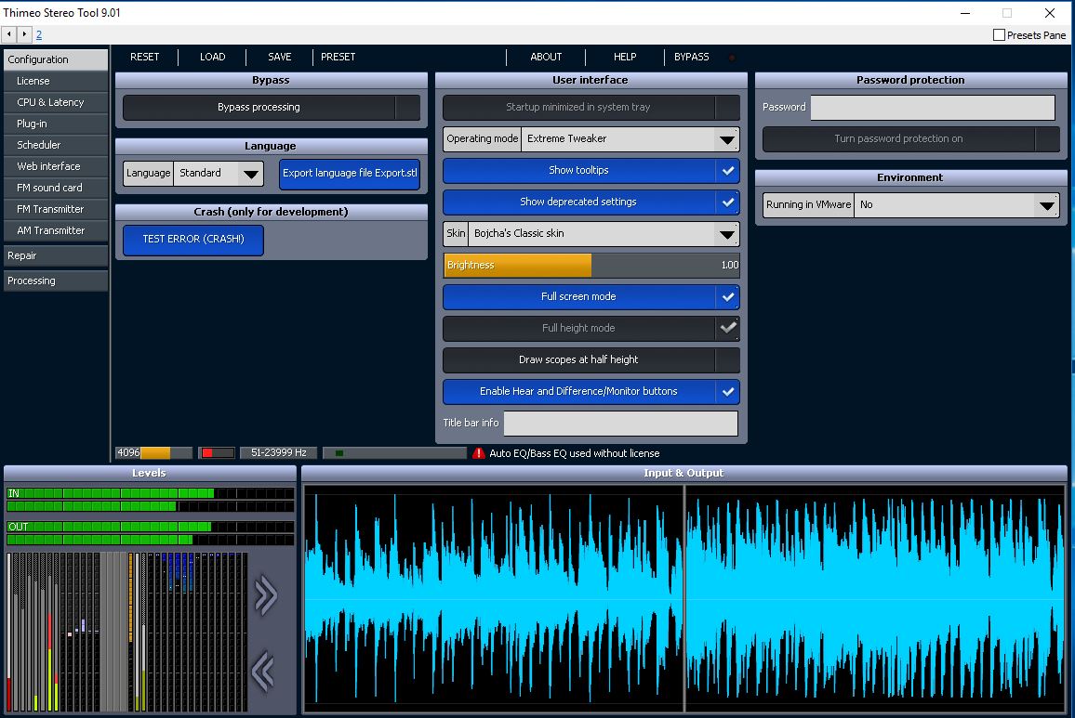Screen dimensions: 1075x718
Task: Click the red warning license icon
Action: click(479, 453)
